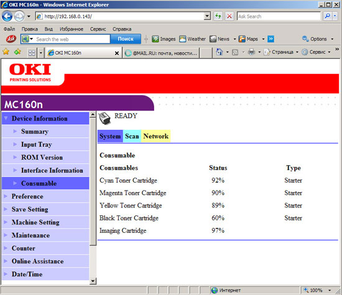Image resolution: width=342 pixels, height=295 pixels.
Task: Open News in the Ask toolbar
Action: tap(220, 39)
